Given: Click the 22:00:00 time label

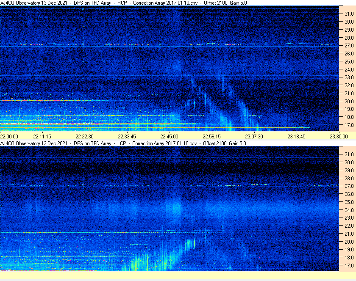Looking at the screenshot, I should [9, 137].
